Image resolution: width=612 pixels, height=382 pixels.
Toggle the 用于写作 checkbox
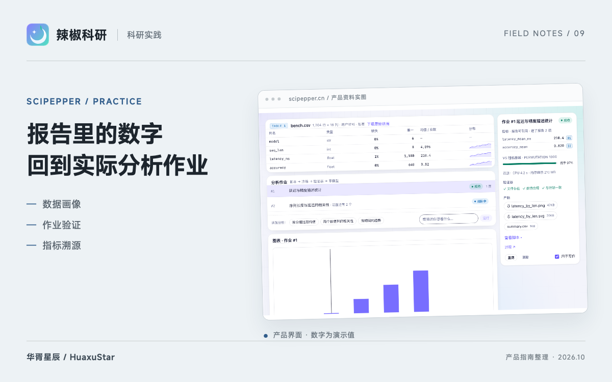557,256
